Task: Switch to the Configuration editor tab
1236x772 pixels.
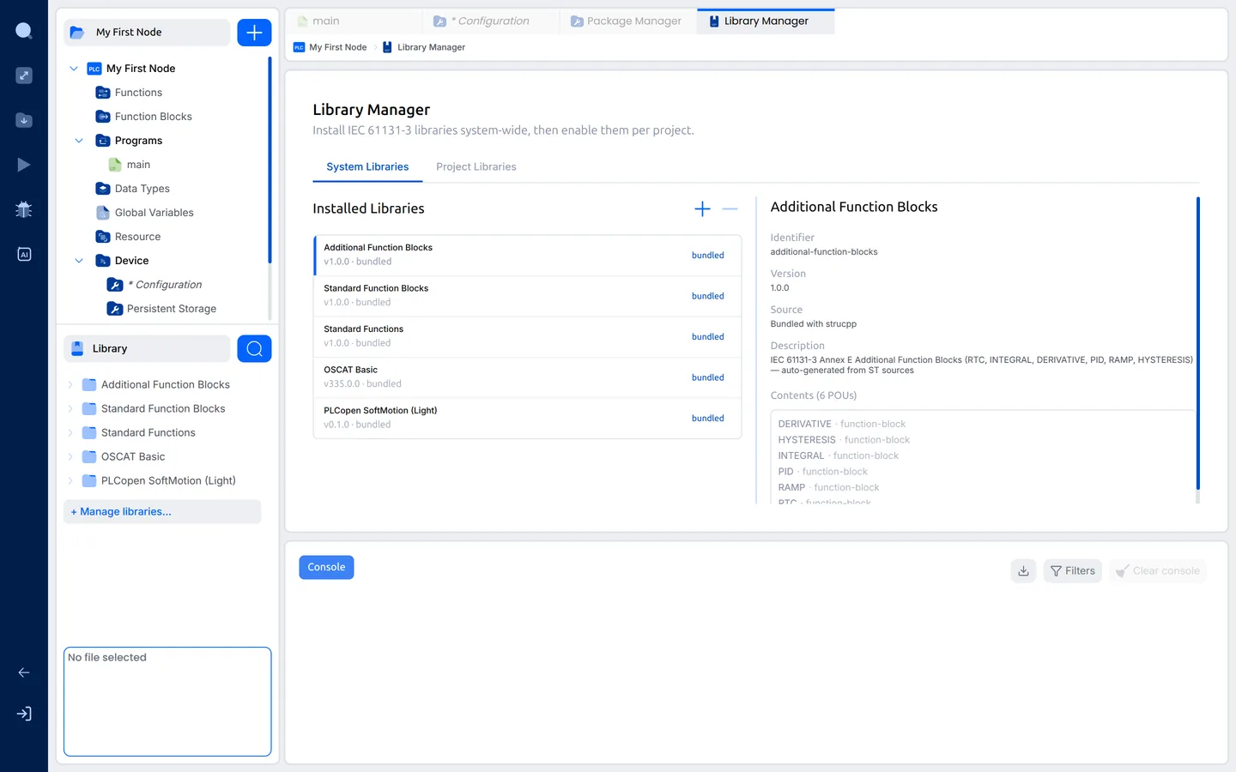Action: click(x=491, y=21)
